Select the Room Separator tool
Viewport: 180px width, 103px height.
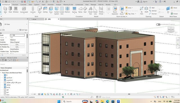coord(115,11)
